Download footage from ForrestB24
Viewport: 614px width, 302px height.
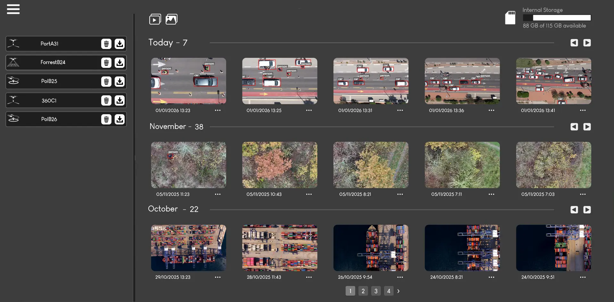pos(119,63)
